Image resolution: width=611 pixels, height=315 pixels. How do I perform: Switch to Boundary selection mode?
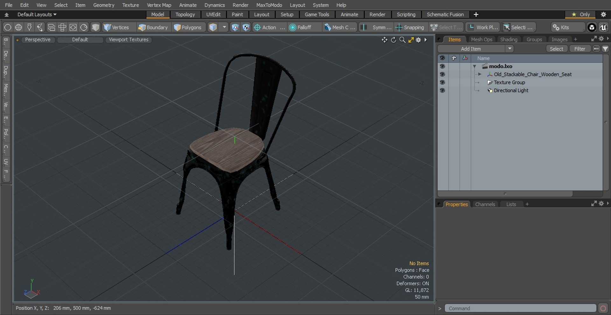pos(153,27)
